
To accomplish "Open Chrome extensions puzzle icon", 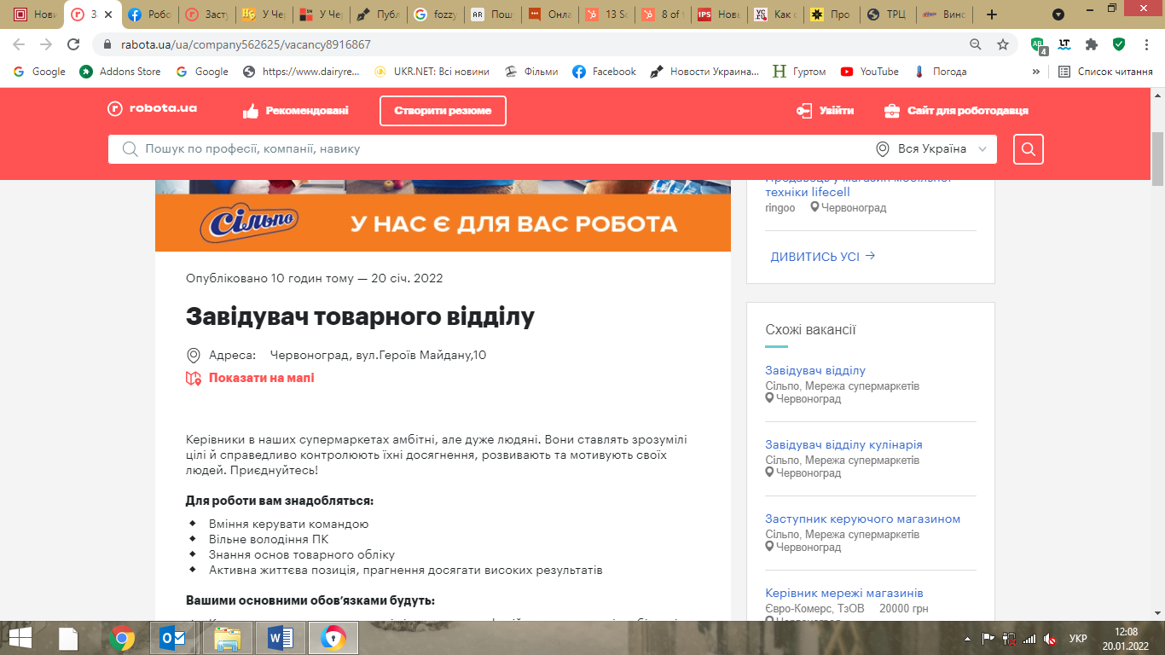I will 1091,44.
